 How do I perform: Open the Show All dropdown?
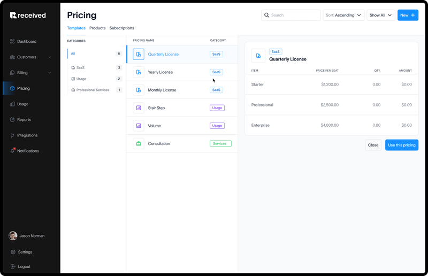381,16
